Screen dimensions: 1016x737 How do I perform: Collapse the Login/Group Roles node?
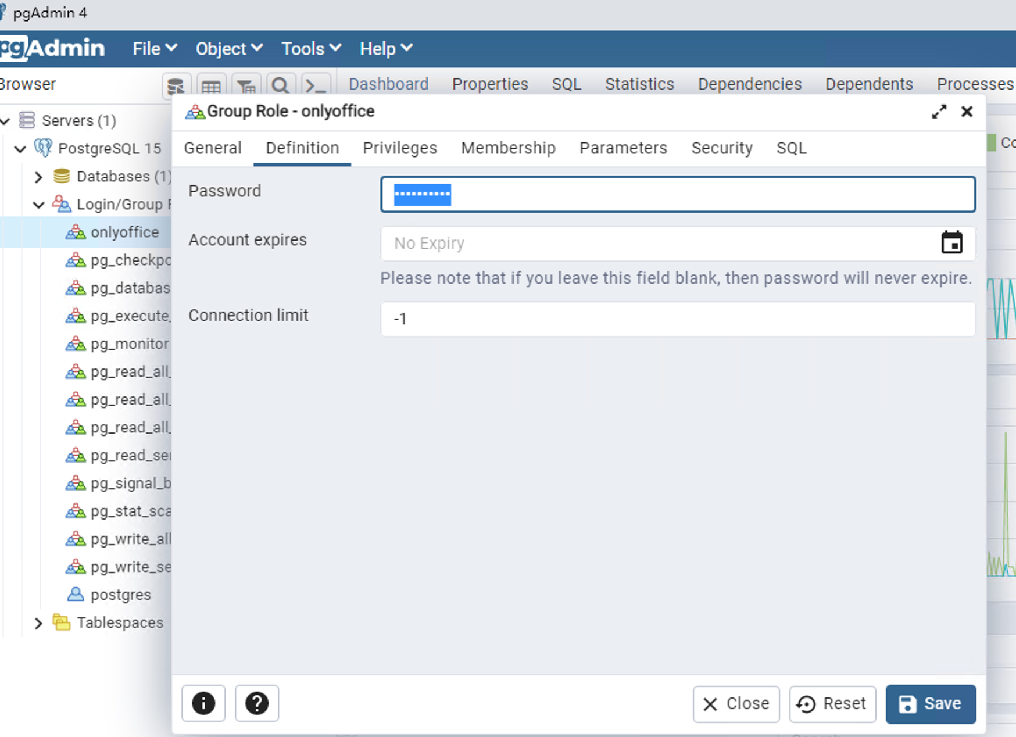coord(39,205)
